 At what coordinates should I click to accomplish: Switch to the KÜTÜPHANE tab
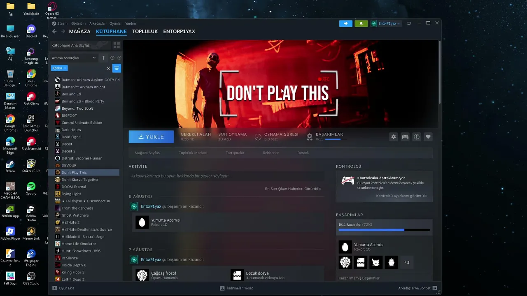click(x=111, y=32)
